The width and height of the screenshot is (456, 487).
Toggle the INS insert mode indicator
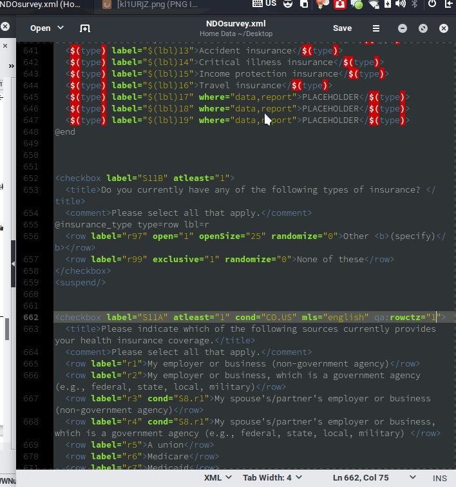click(439, 478)
